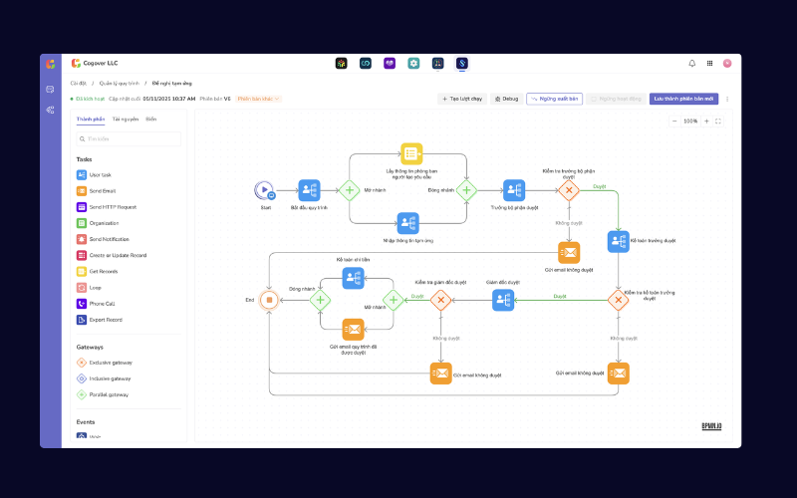Zoom in with the plus button

(x=706, y=122)
